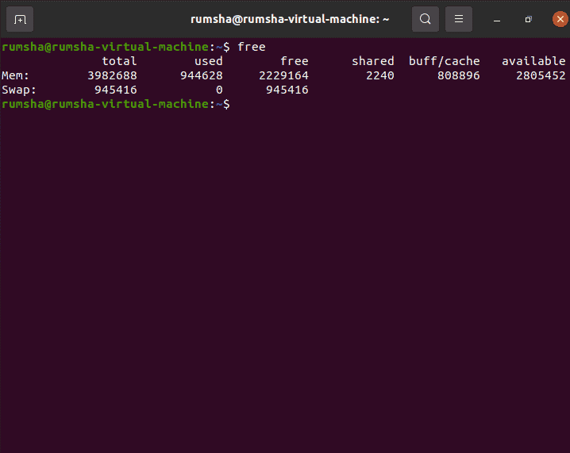Click Swap used value 0
The height and width of the screenshot is (453, 570).
click(219, 90)
